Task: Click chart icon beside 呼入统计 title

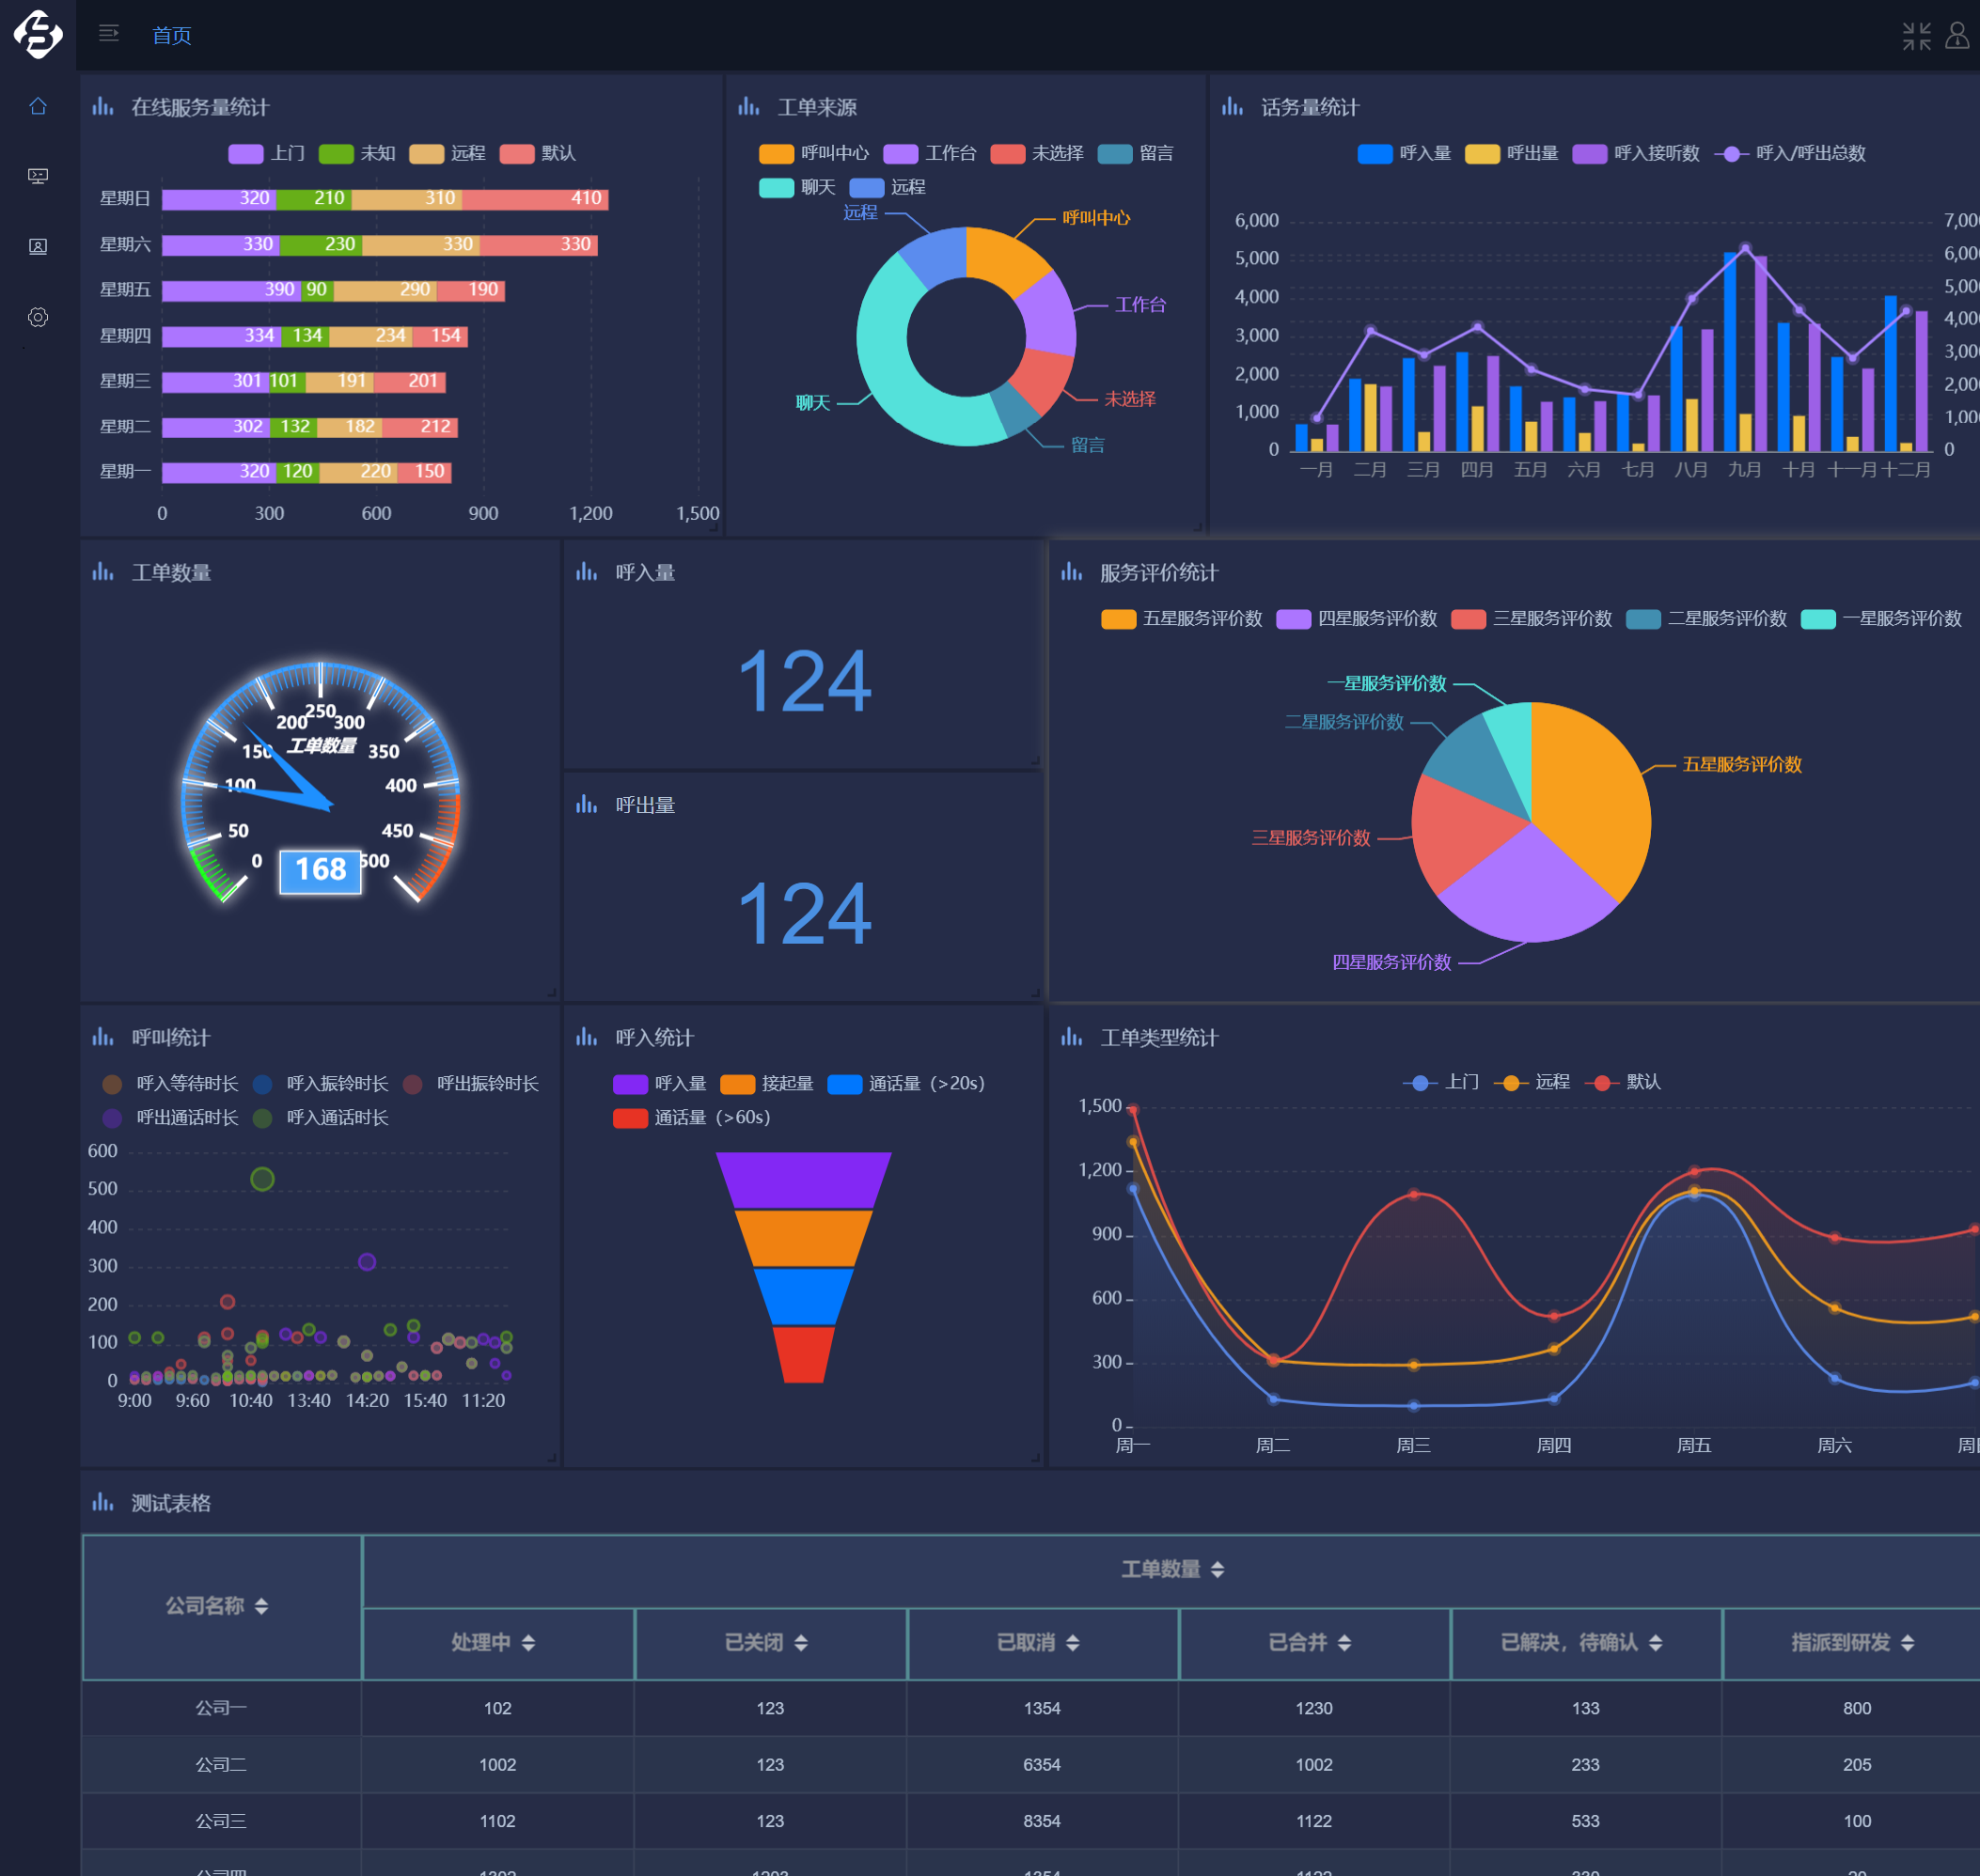Action: (x=587, y=1037)
